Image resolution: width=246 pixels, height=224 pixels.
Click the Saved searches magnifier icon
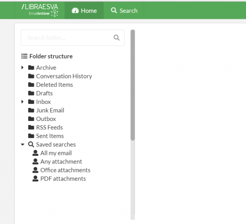(x=31, y=144)
